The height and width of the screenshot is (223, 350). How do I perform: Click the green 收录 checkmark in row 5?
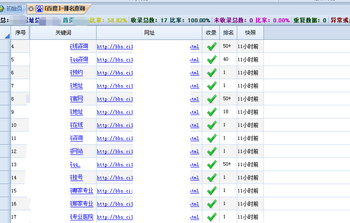pyautogui.click(x=211, y=59)
